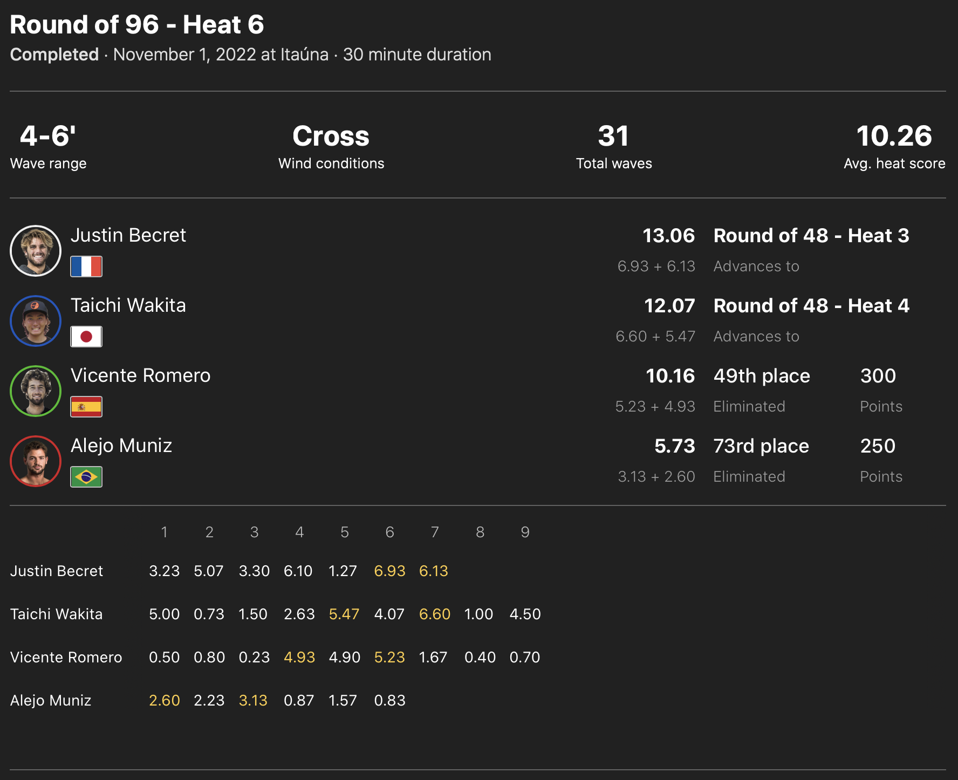The image size is (958, 780).
Task: Open Taichi Wakita's athlete name link
Action: tap(128, 305)
